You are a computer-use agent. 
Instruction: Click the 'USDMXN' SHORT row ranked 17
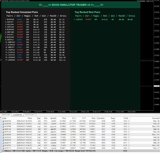coord(35,60)
